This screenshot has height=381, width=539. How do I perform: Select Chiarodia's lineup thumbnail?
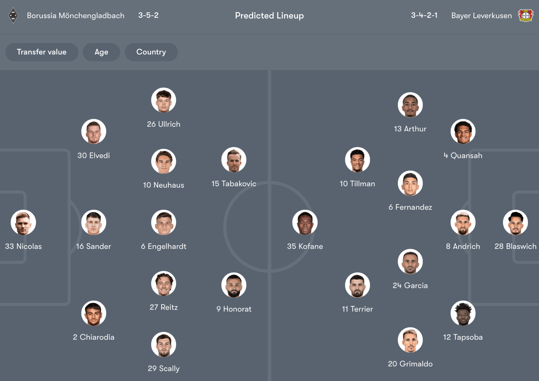click(93, 313)
